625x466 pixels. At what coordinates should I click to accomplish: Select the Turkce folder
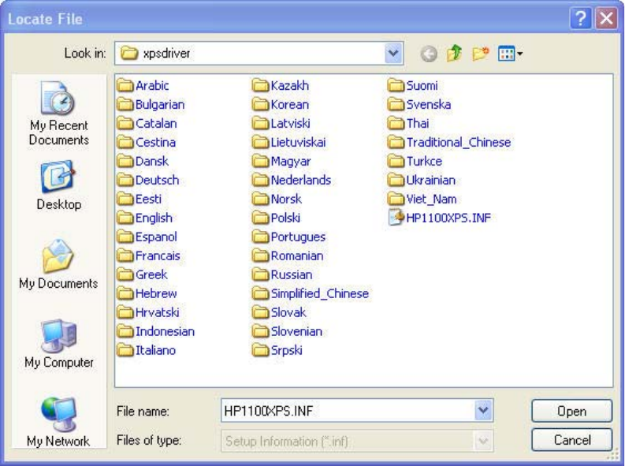[415, 161]
